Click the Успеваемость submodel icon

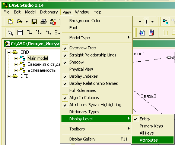pyautogui.click(x=23, y=70)
